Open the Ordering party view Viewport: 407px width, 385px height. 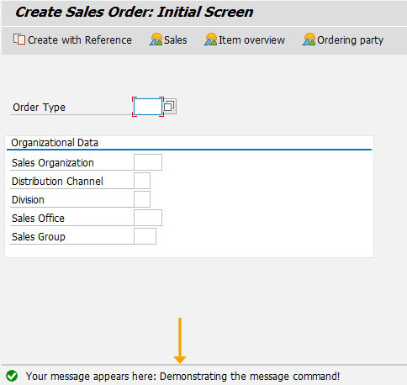click(343, 40)
